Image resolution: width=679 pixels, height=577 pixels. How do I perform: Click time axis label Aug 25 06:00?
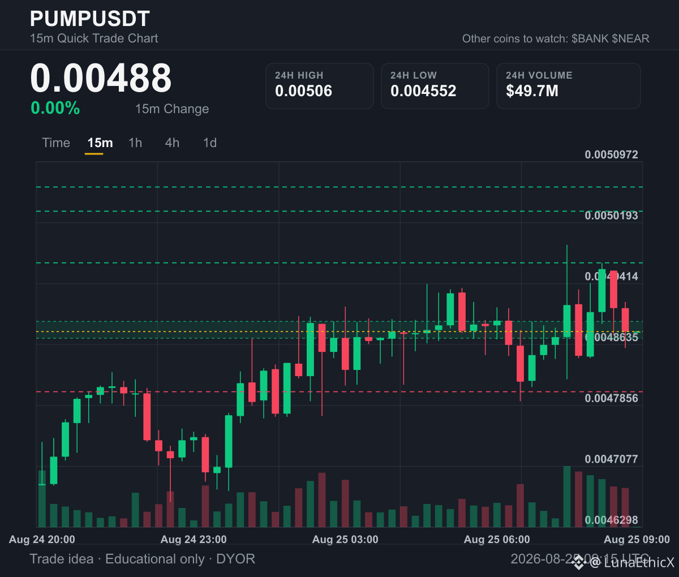click(x=497, y=540)
